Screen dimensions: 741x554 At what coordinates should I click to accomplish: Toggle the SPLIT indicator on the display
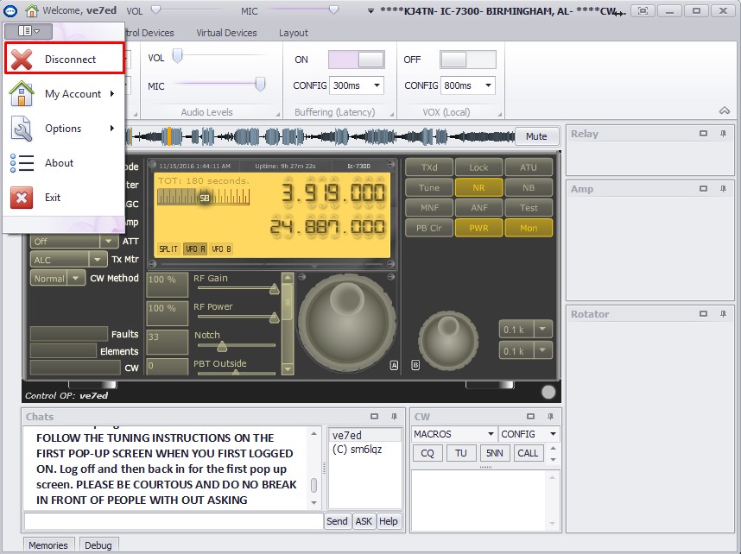point(168,249)
